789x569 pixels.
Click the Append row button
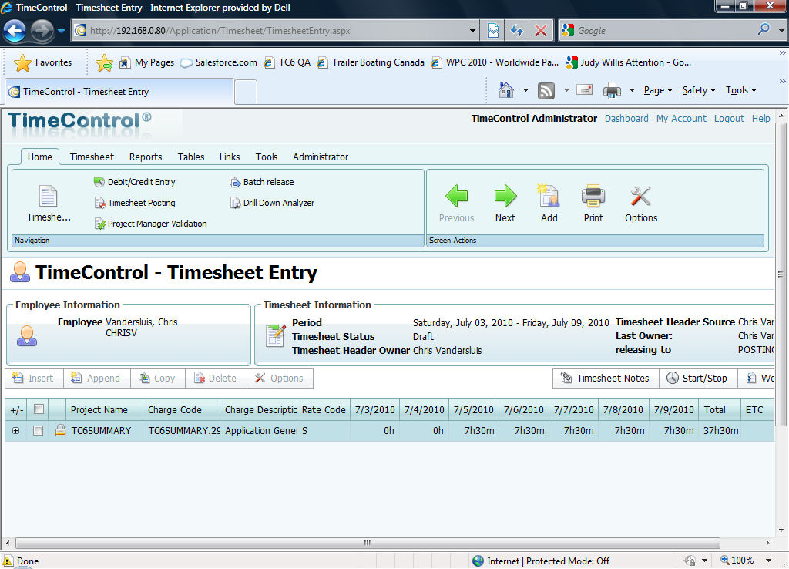click(x=96, y=378)
